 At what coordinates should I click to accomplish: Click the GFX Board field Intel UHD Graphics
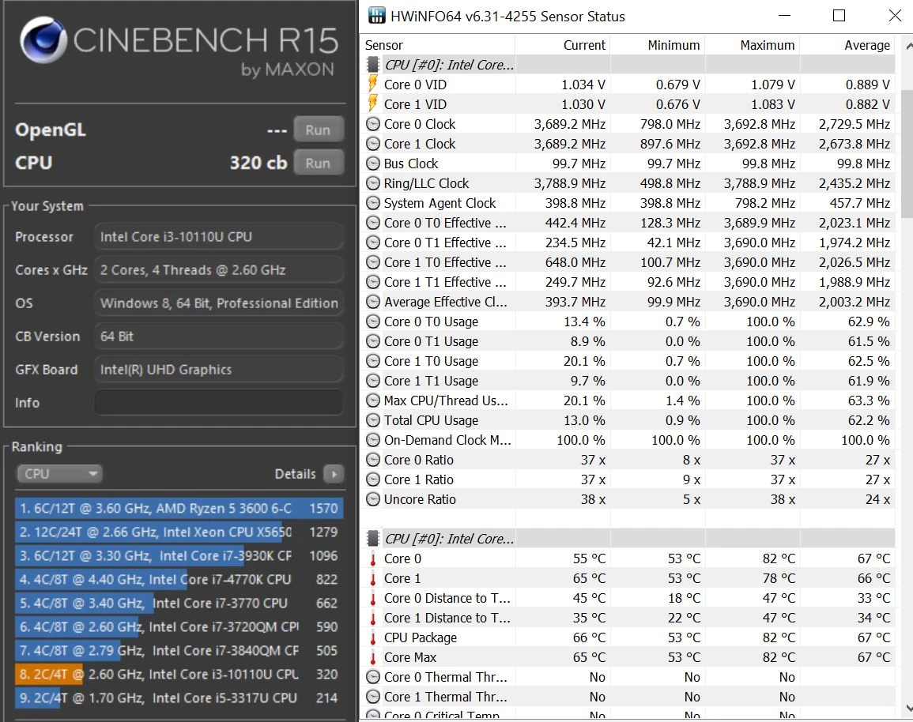pyautogui.click(x=218, y=370)
